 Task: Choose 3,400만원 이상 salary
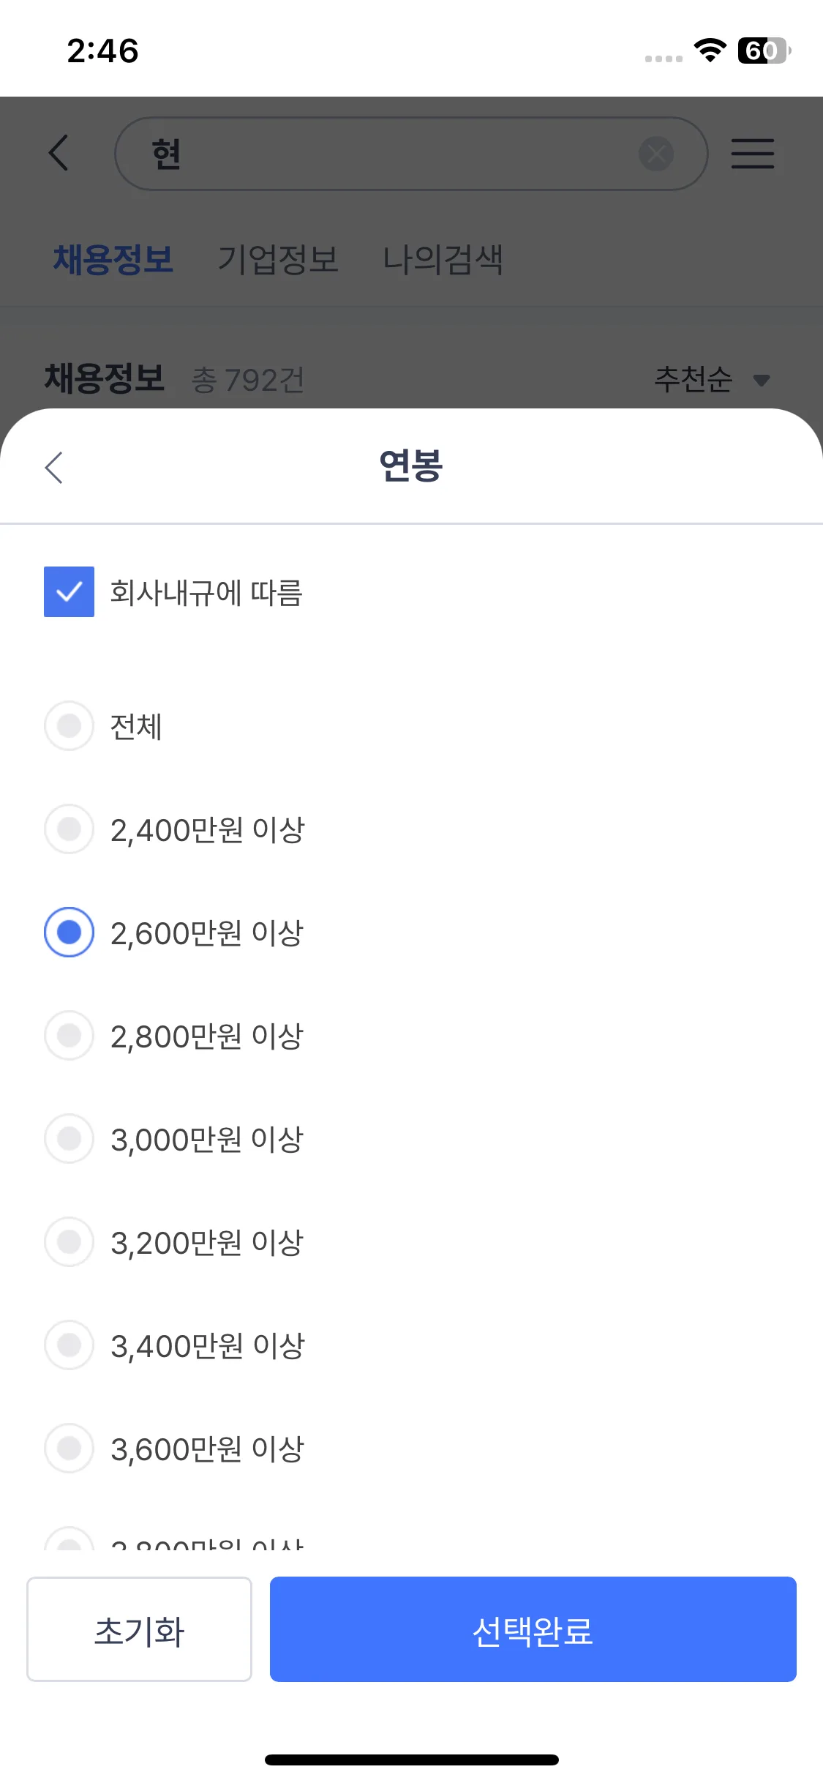[x=69, y=1345]
